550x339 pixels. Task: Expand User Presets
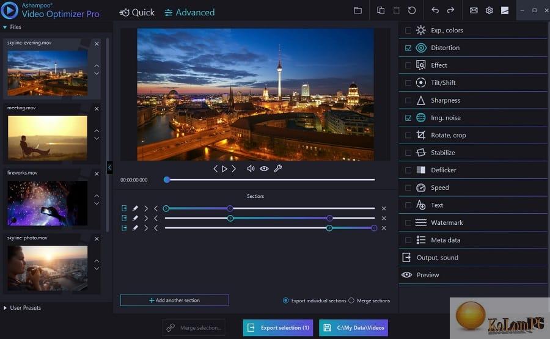click(x=5, y=308)
